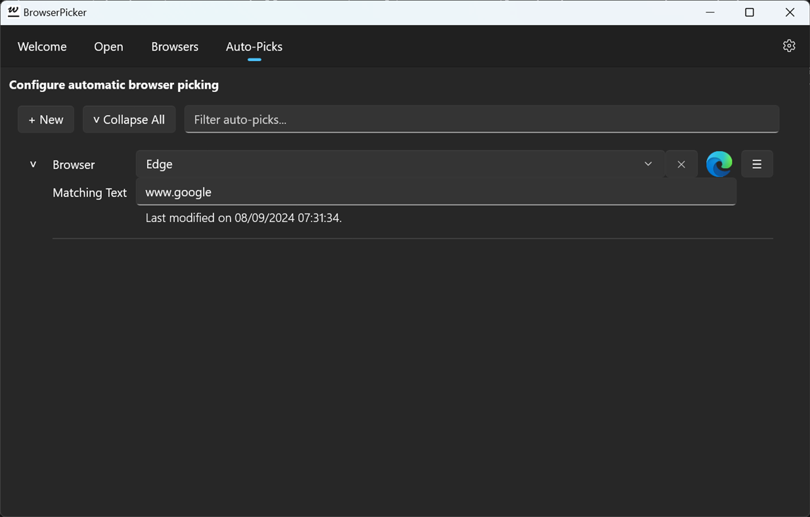
Task: Maximize the BrowserPicker window
Action: click(x=750, y=12)
